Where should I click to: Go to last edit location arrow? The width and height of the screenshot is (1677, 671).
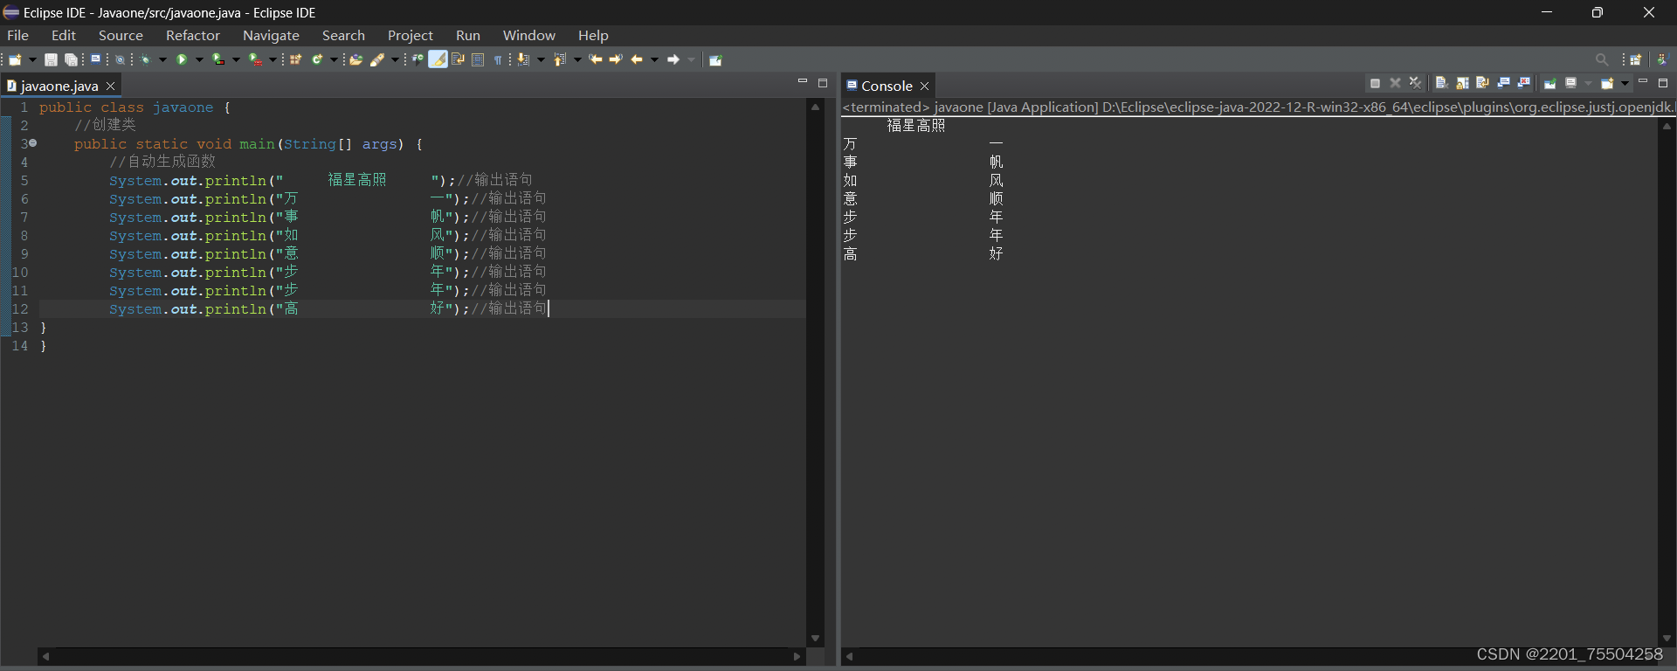tap(596, 59)
